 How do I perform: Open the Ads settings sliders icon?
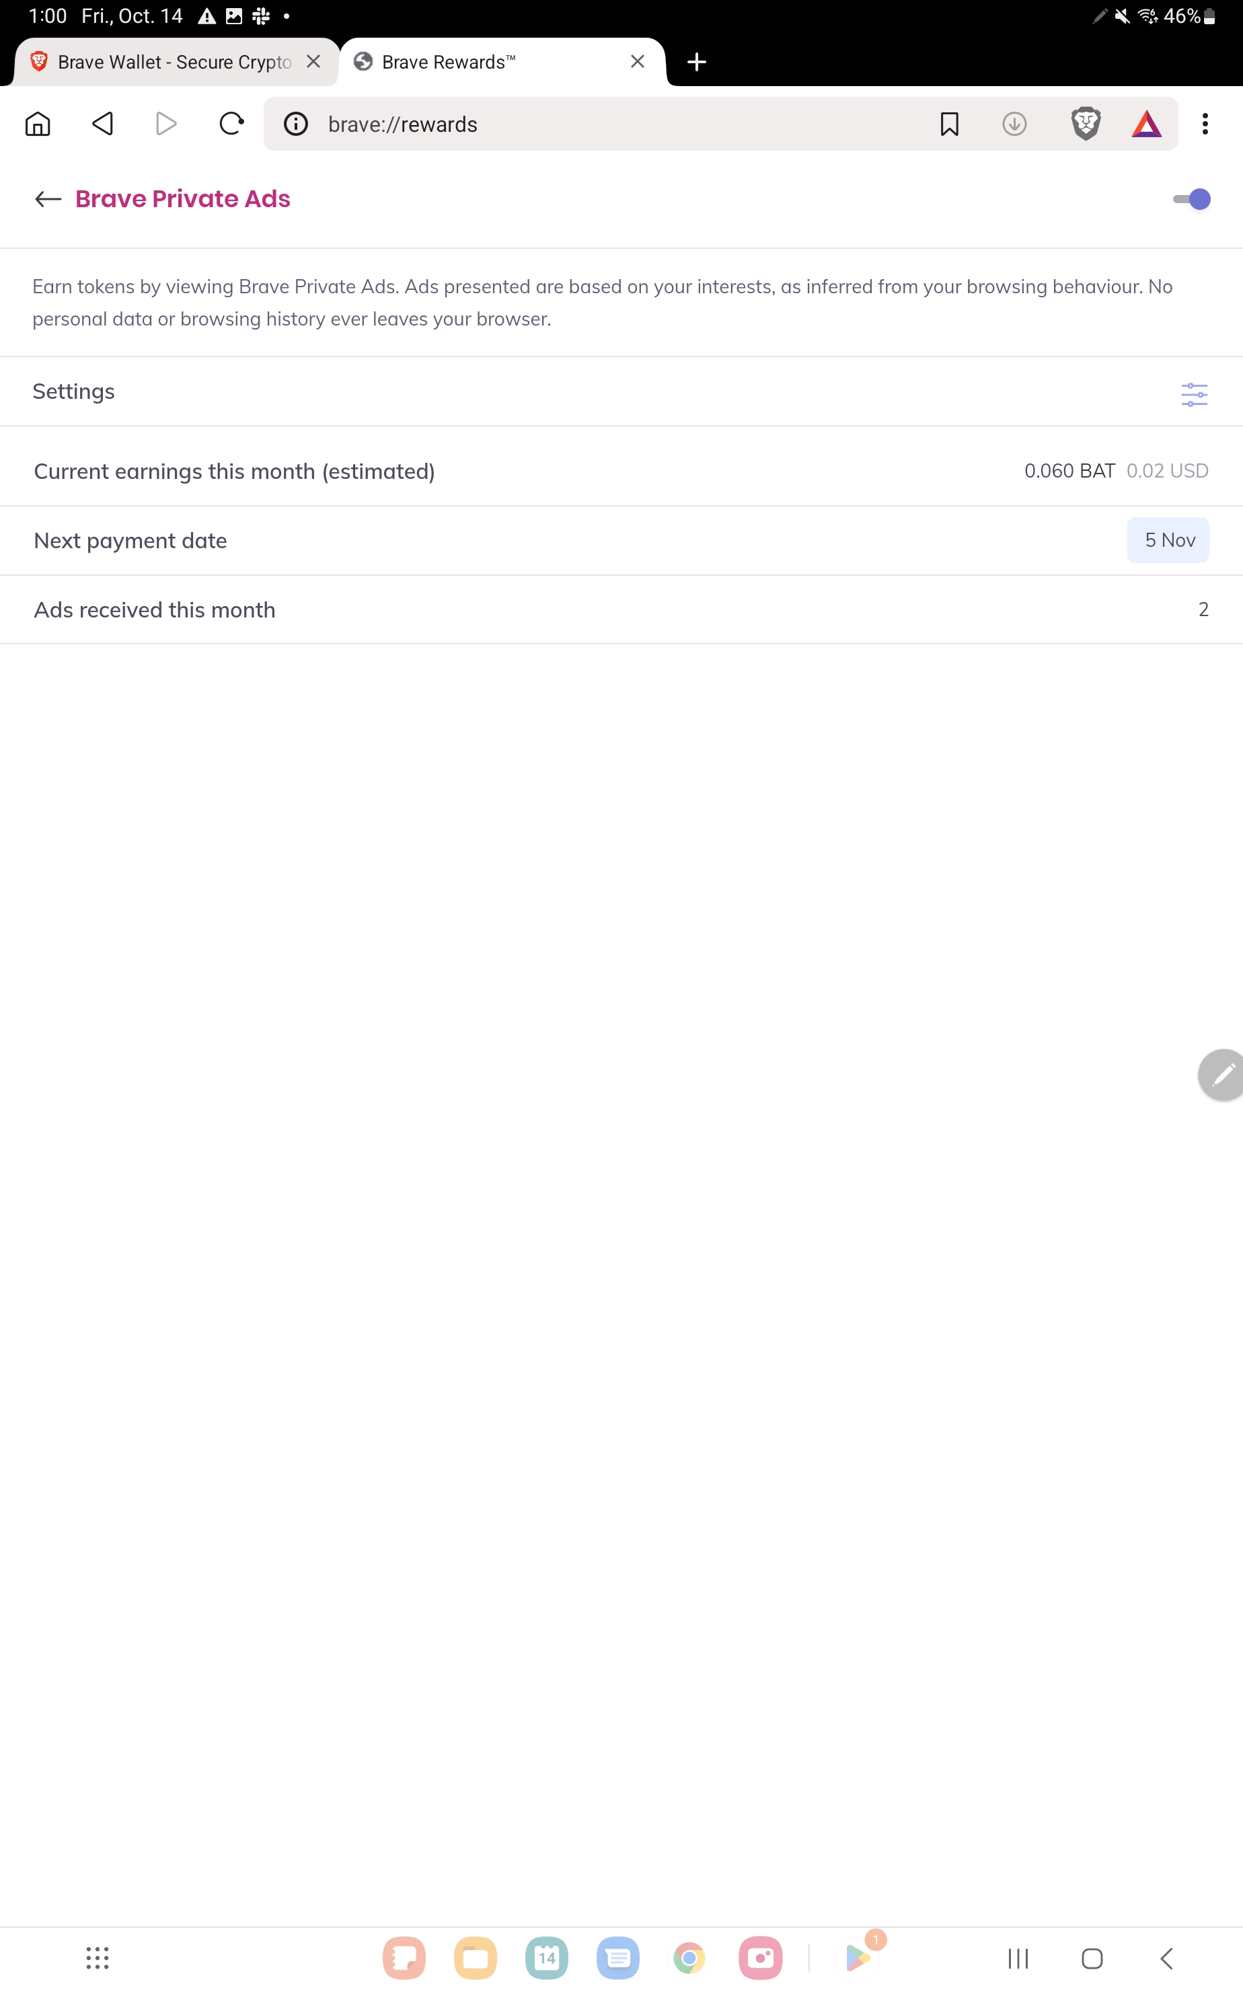point(1194,395)
